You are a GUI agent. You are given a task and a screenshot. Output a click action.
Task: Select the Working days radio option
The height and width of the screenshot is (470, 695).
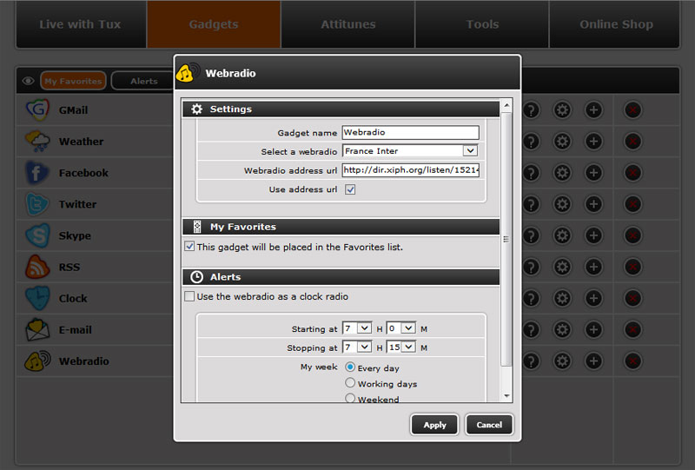[350, 383]
